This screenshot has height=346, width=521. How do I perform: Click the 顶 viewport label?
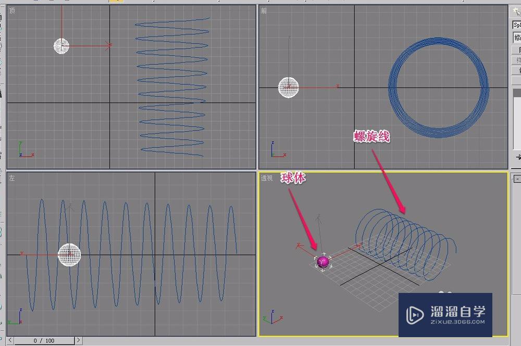[13, 10]
